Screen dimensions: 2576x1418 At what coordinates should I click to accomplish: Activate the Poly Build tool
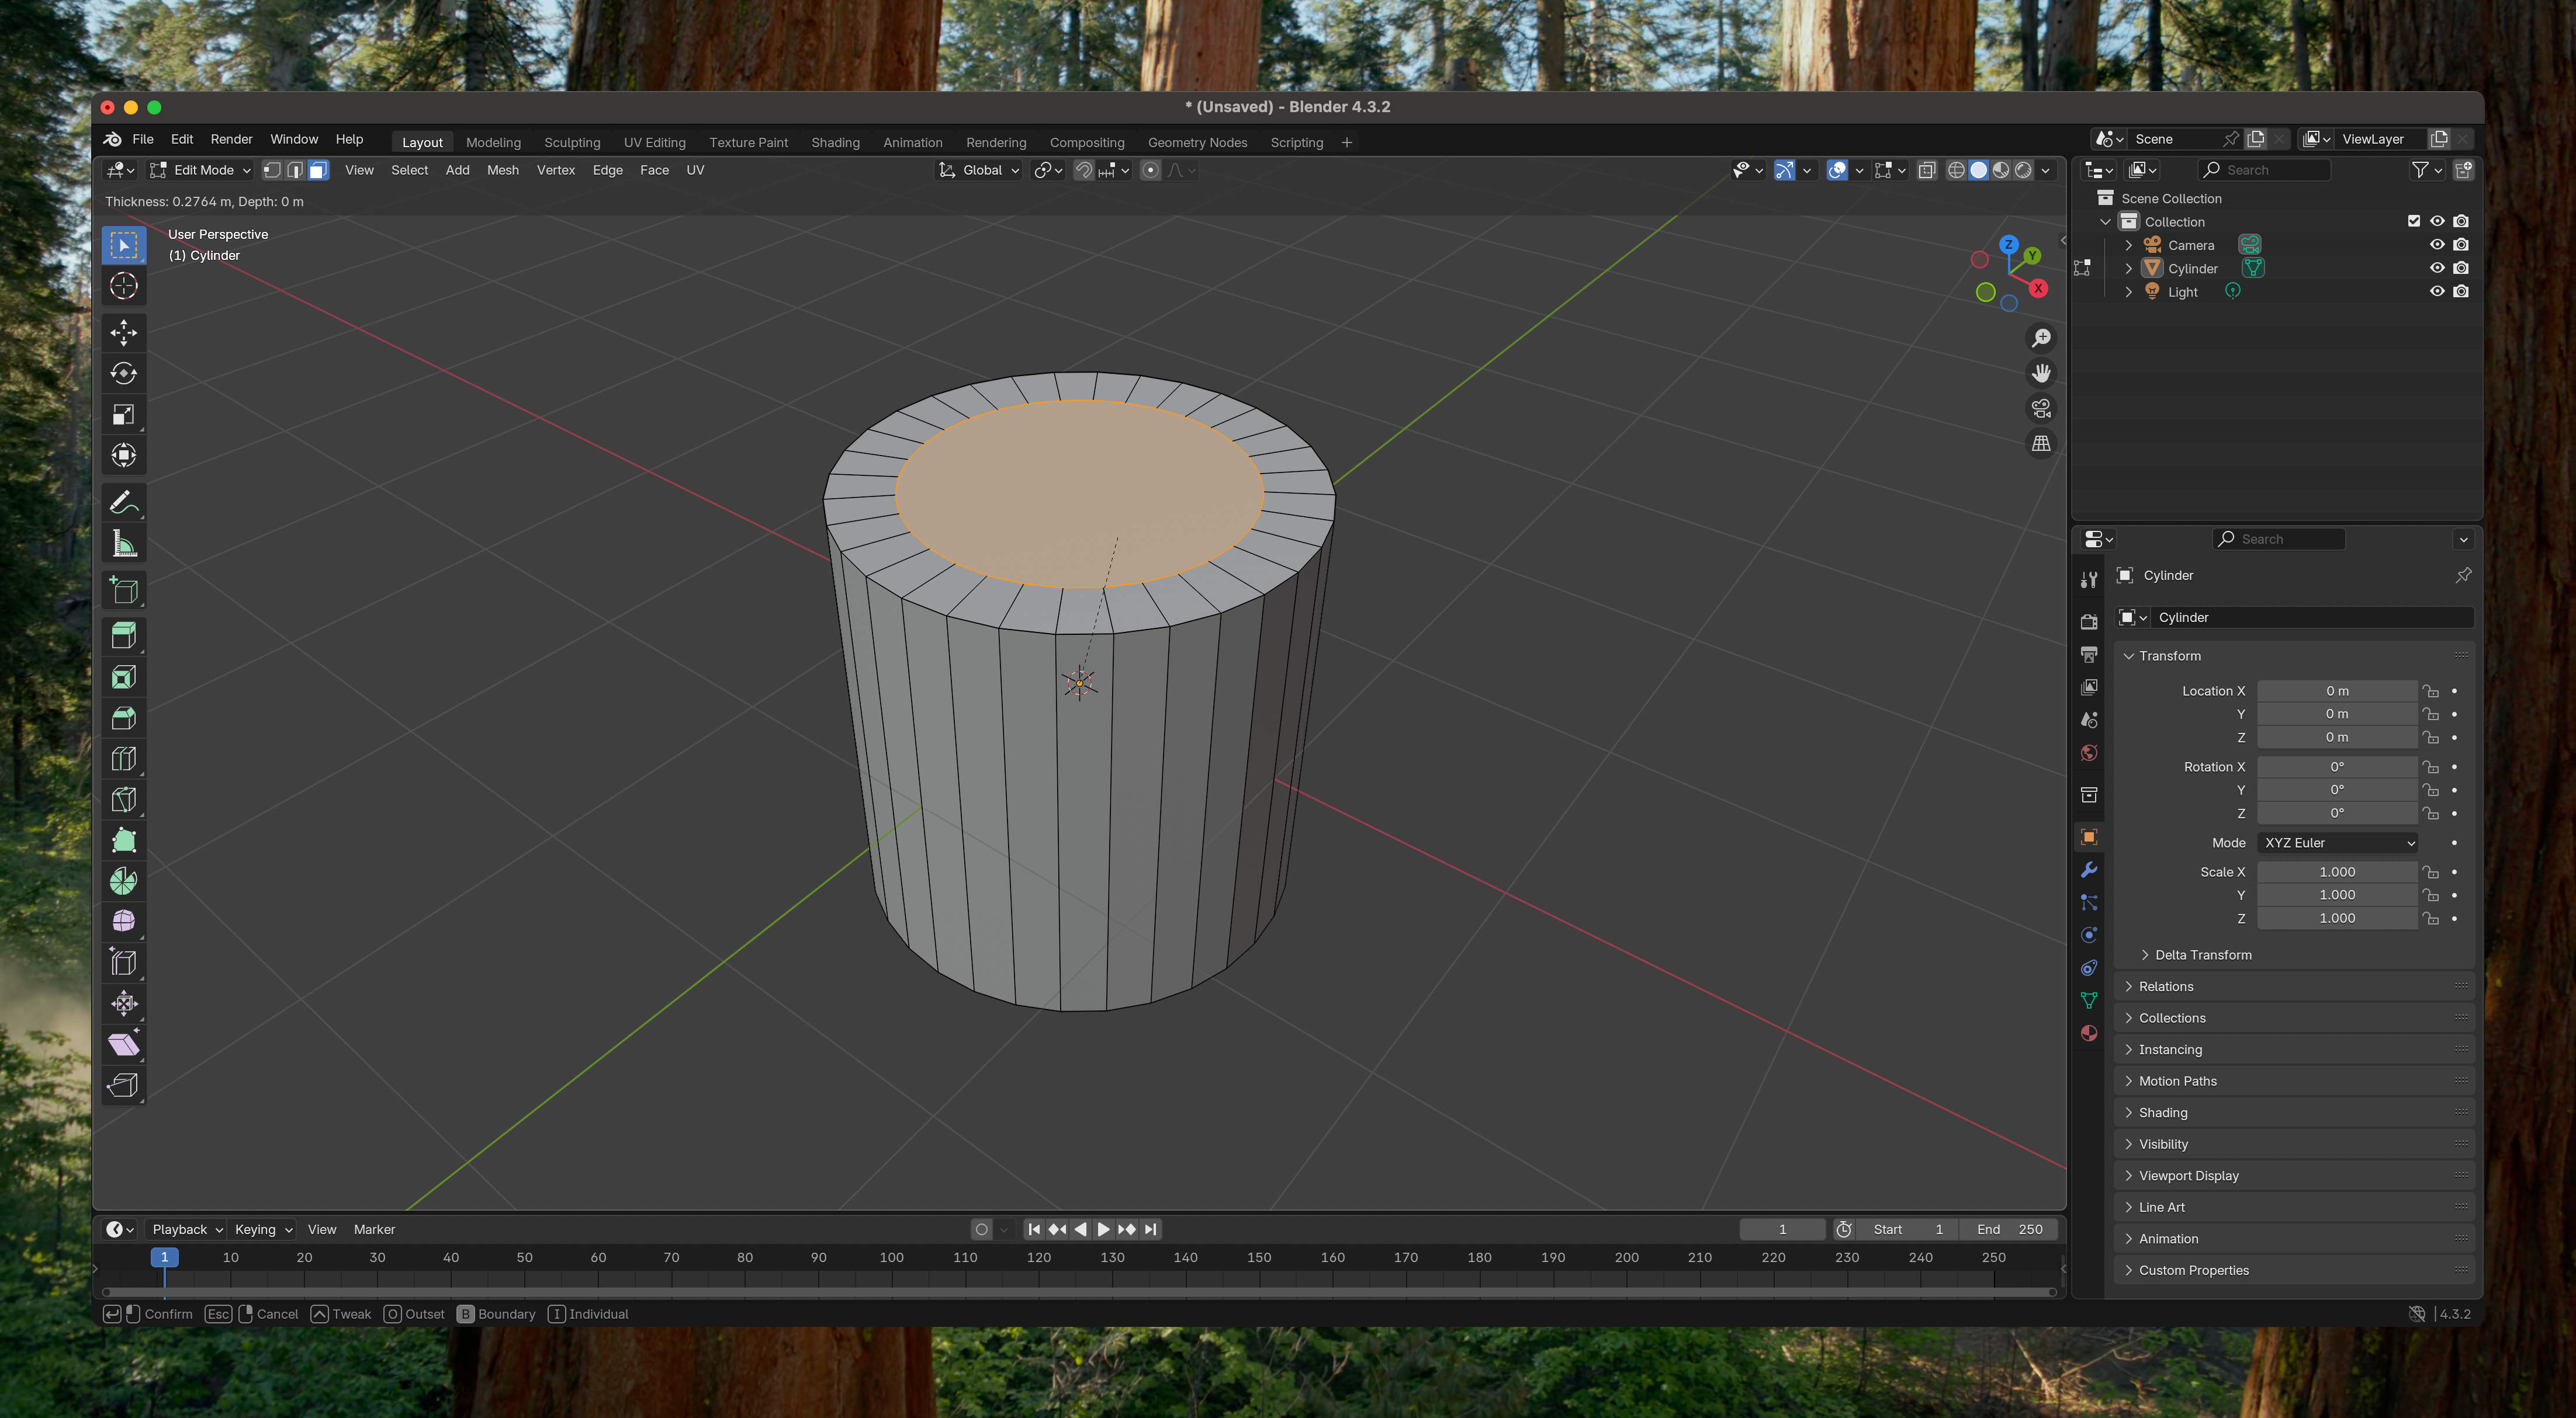(x=123, y=840)
